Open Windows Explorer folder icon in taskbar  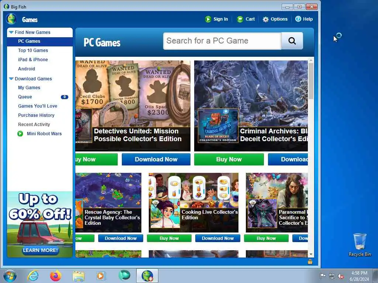[x=79, y=276]
